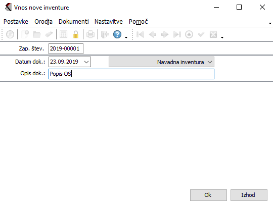This screenshot has height=202, width=273.
Task: Confirm with the Ok button
Action: (x=208, y=195)
